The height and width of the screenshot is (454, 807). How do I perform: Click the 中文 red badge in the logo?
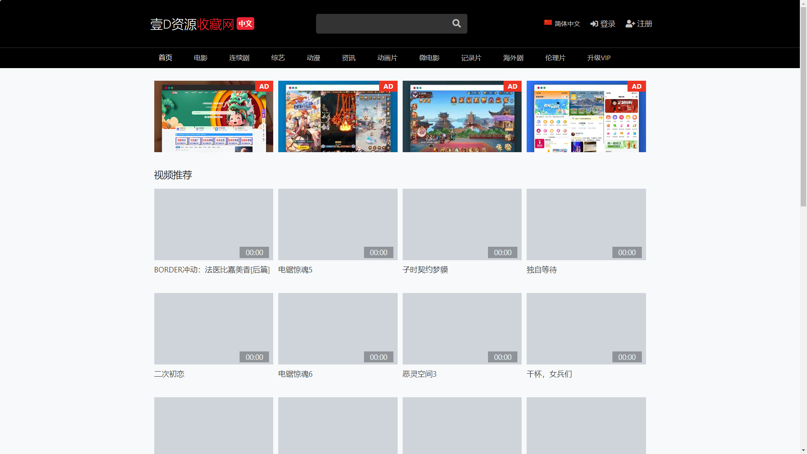245,24
